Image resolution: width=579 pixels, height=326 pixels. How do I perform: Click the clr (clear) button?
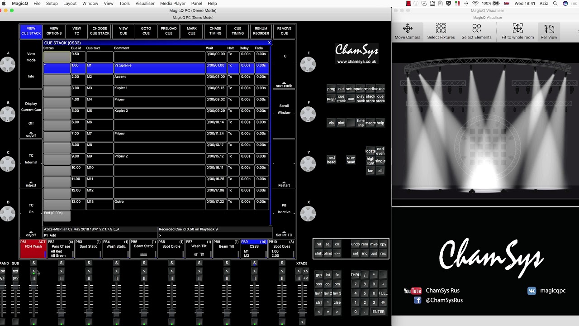(337, 244)
